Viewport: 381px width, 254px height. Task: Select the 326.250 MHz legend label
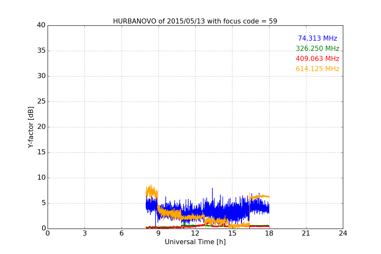tap(317, 49)
